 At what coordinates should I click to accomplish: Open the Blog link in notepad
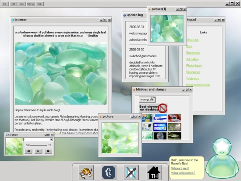pos(189,46)
